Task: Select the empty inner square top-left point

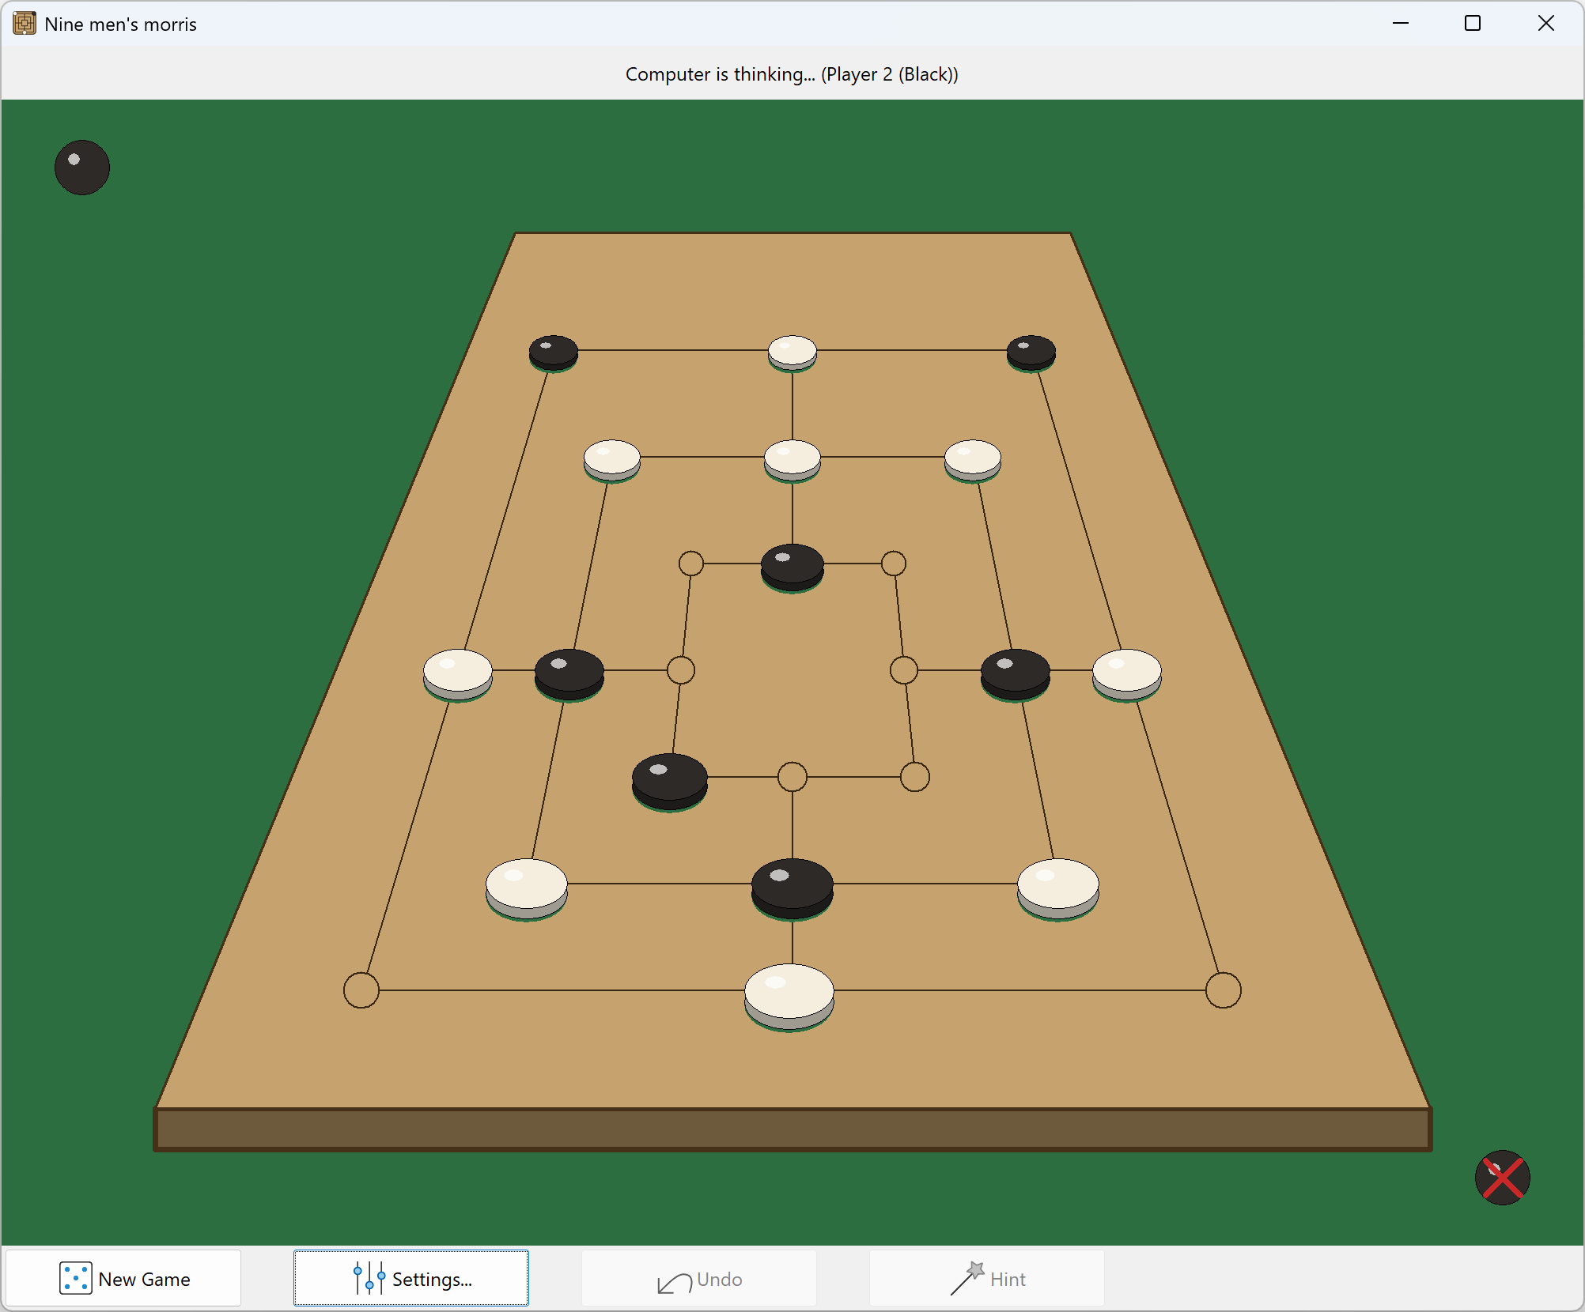Action: (691, 564)
